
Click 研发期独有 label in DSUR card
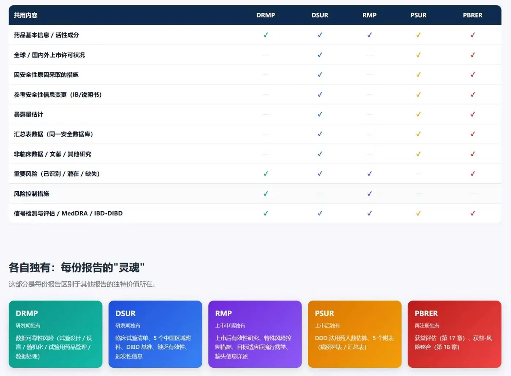(128, 326)
